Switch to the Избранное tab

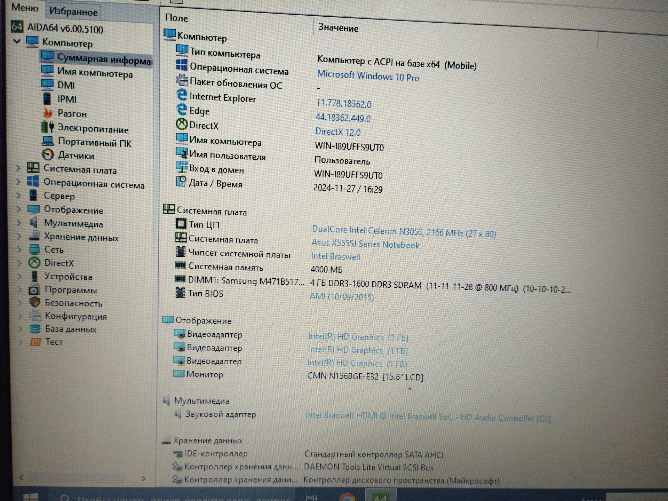click(x=73, y=12)
